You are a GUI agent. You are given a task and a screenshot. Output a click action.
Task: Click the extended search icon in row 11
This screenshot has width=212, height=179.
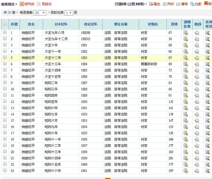[x=207, y=96]
